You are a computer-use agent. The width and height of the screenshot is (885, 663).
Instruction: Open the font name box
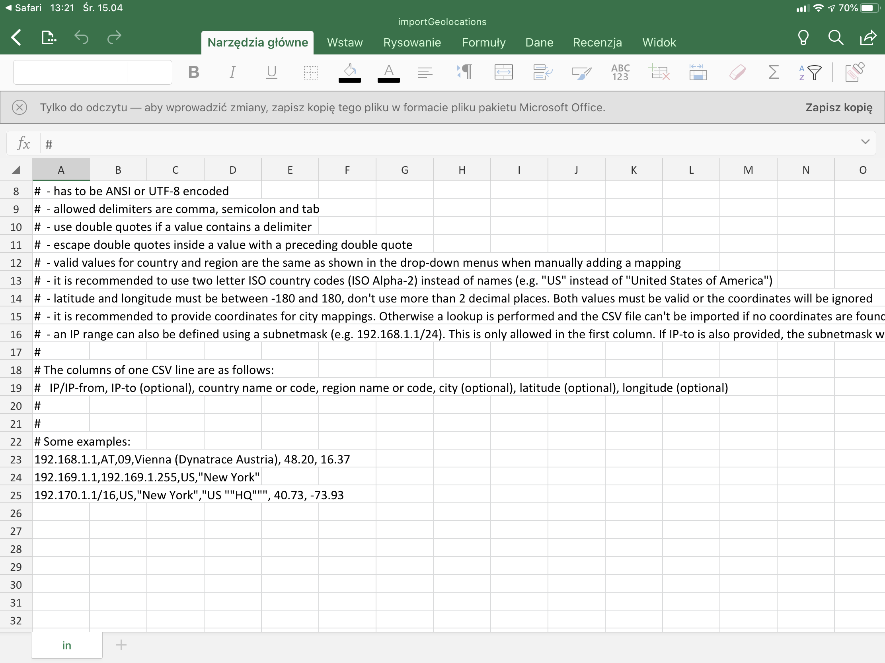[70, 72]
